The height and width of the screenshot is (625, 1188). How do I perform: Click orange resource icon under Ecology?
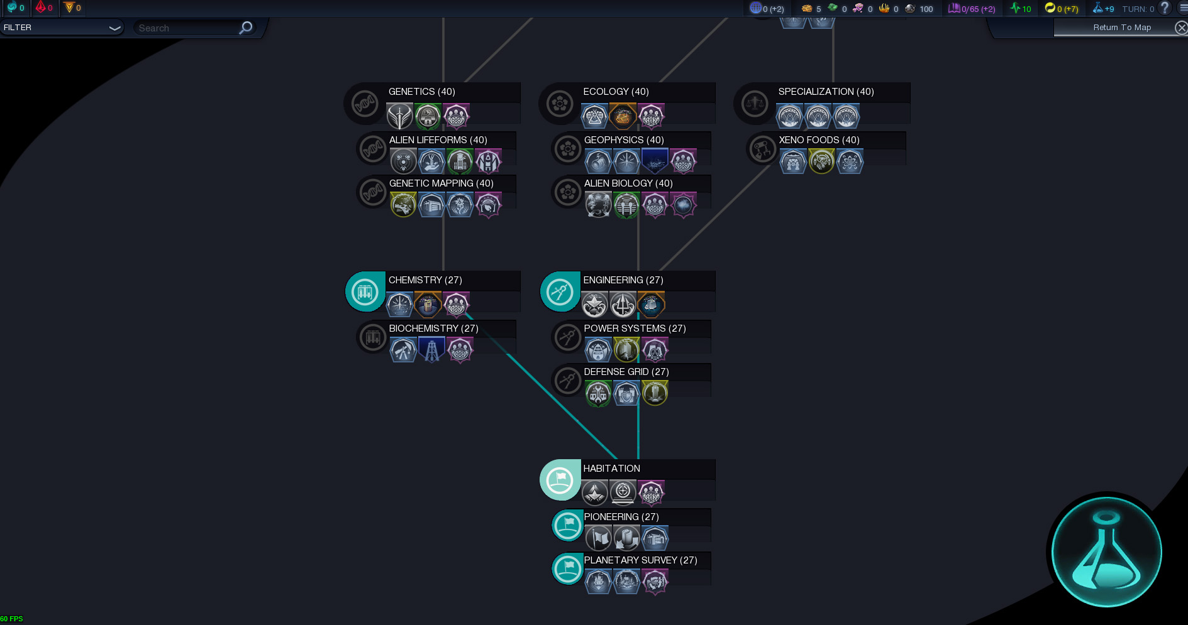623,116
